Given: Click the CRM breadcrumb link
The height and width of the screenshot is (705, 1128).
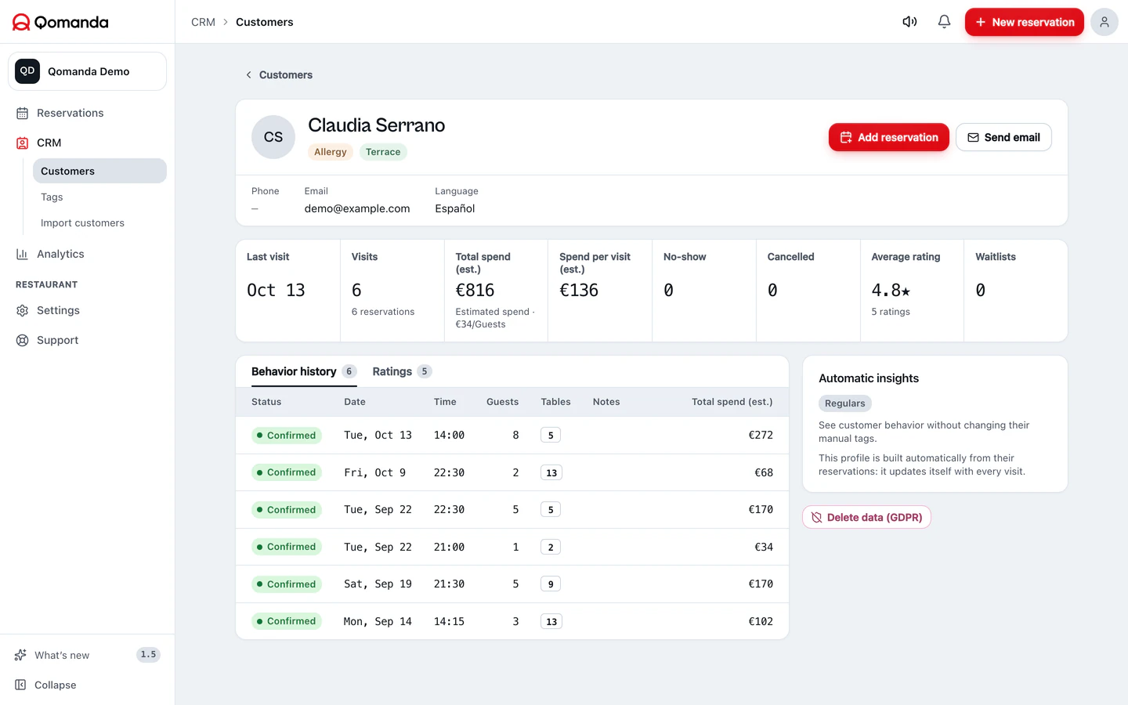Looking at the screenshot, I should click(x=203, y=22).
